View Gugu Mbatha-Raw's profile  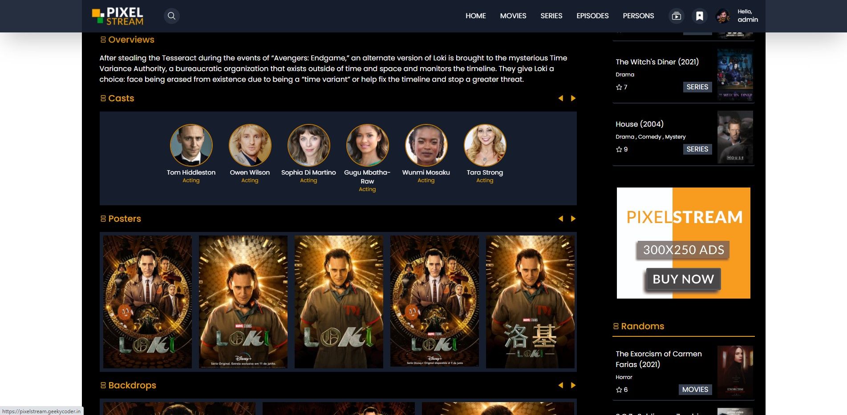click(367, 177)
